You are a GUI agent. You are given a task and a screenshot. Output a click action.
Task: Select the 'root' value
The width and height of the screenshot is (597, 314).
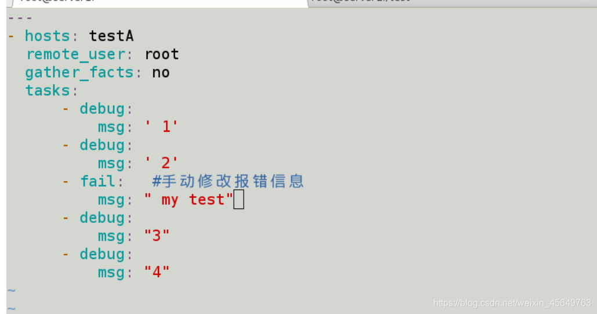(162, 54)
